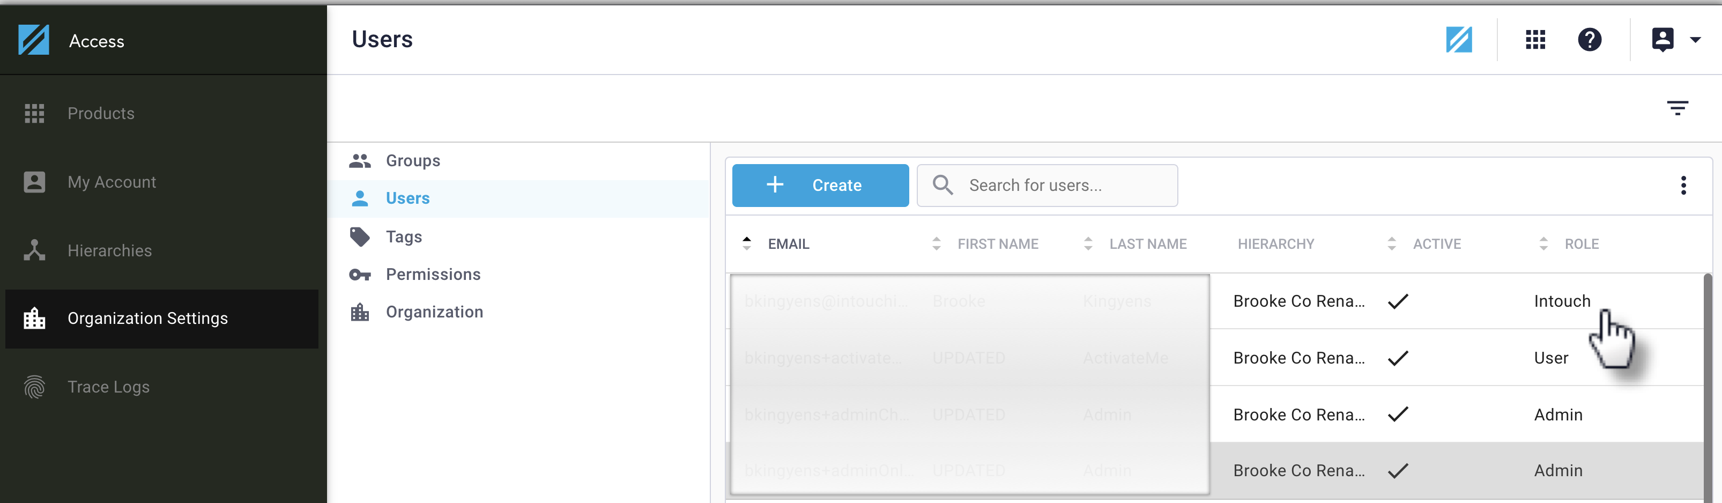Click the table's vertical scrollbar

(1708, 387)
